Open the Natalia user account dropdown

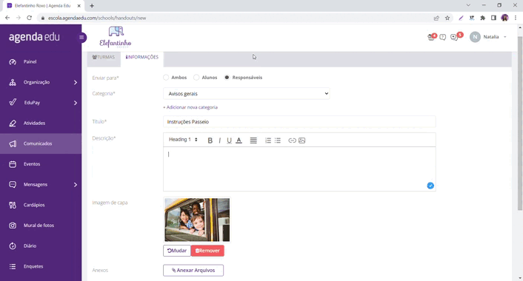click(488, 37)
